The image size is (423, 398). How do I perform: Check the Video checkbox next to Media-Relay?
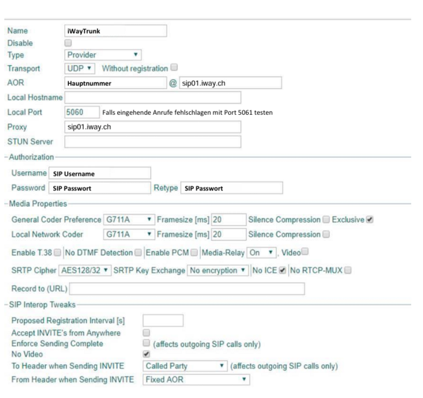coord(305,251)
